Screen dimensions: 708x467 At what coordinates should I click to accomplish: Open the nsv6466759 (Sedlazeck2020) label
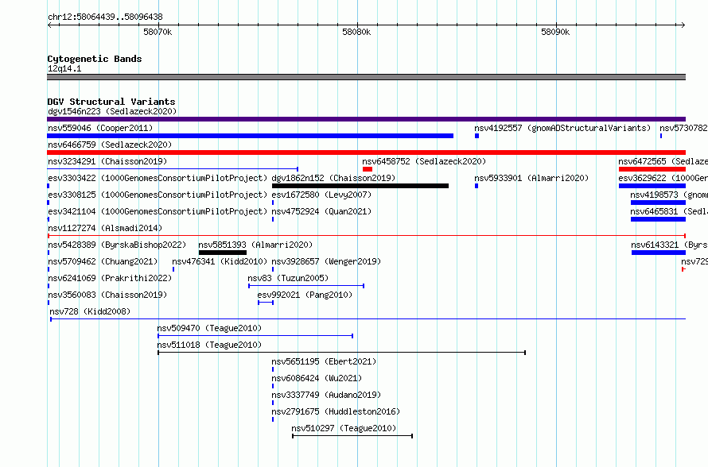[x=110, y=145]
